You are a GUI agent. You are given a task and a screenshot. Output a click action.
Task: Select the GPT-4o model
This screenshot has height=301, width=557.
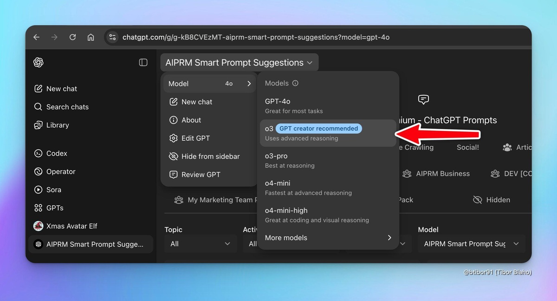328,106
